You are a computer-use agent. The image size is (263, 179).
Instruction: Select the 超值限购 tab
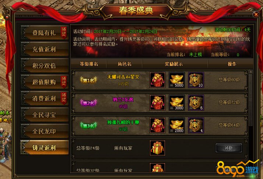click(x=45, y=82)
